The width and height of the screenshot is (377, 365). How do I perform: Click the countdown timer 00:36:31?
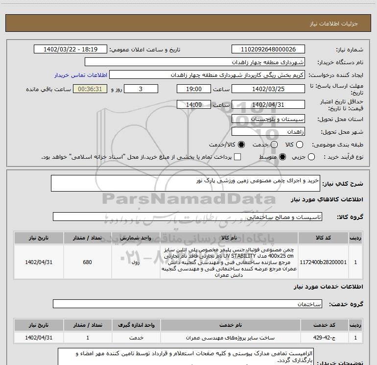coord(90,89)
